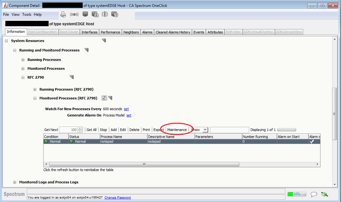
Task: Click set link for Generate Alarm On
Action: (x=129, y=115)
